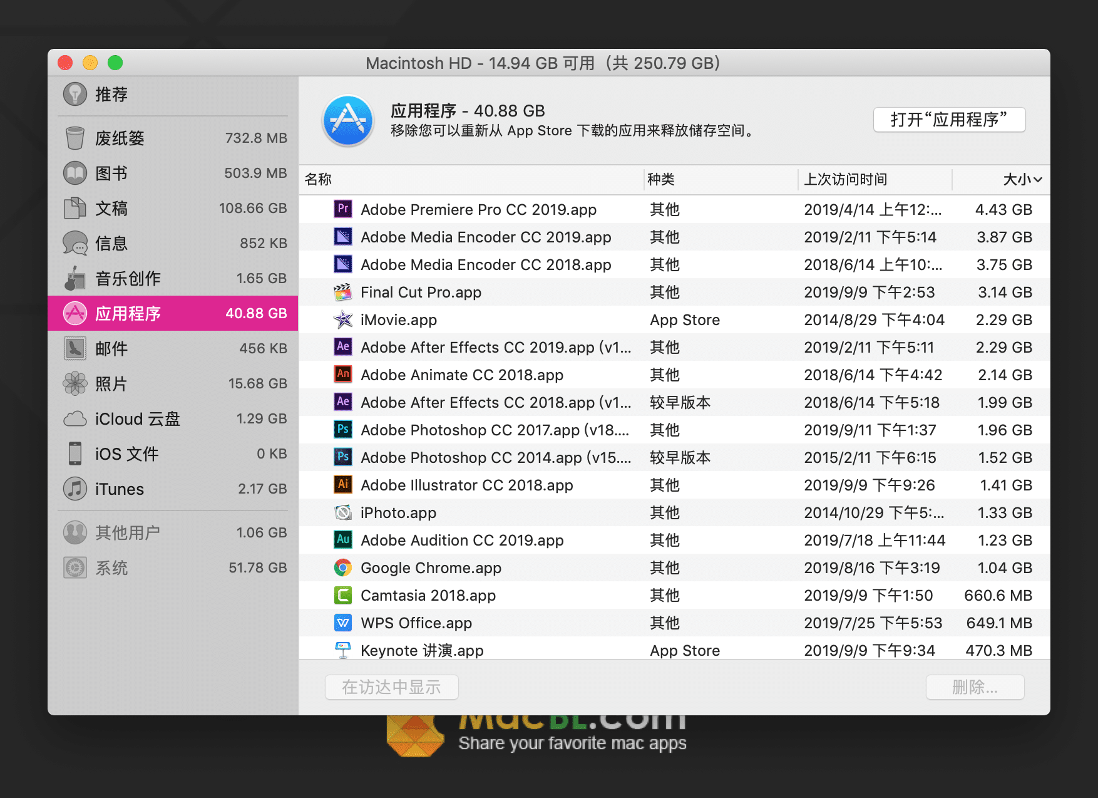Image resolution: width=1098 pixels, height=798 pixels.
Task: Select 应用程序 applications category
Action: (x=173, y=313)
